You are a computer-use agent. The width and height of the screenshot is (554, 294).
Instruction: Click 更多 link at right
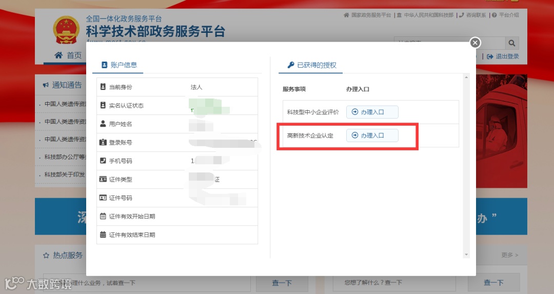[510, 255]
